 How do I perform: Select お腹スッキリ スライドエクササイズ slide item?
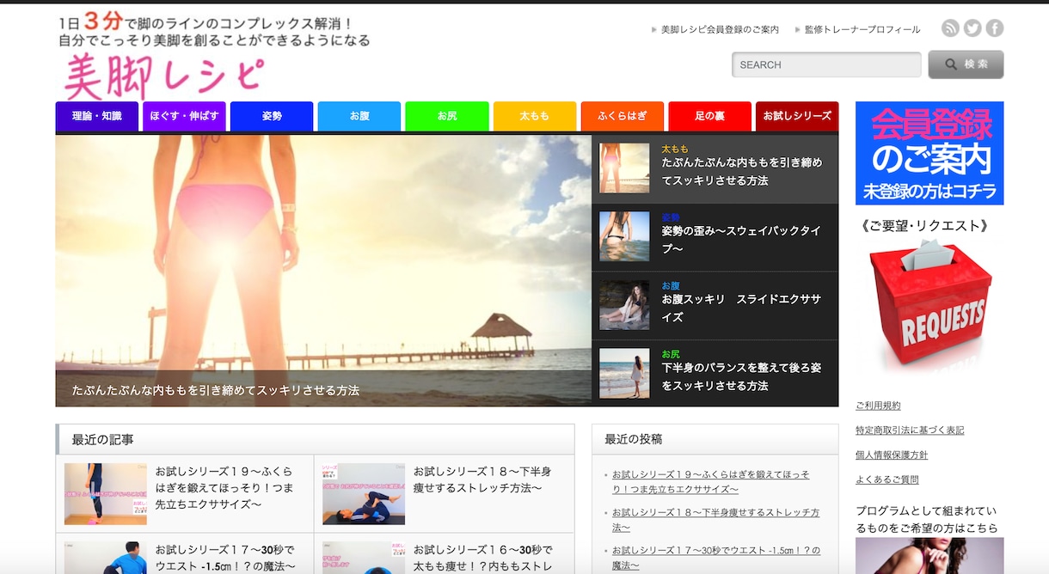tap(715, 306)
